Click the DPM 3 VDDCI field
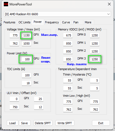 coord(68,59)
